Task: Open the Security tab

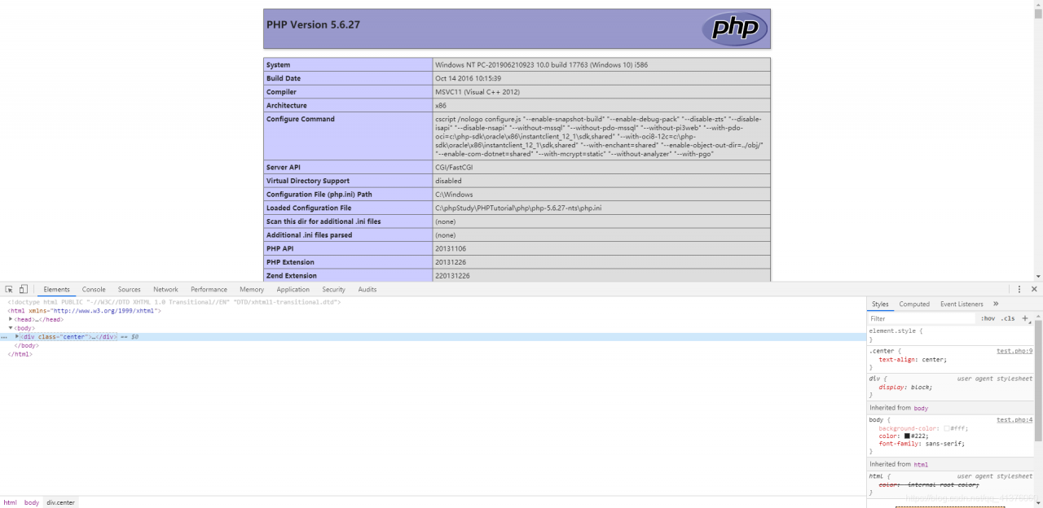Action: point(333,289)
